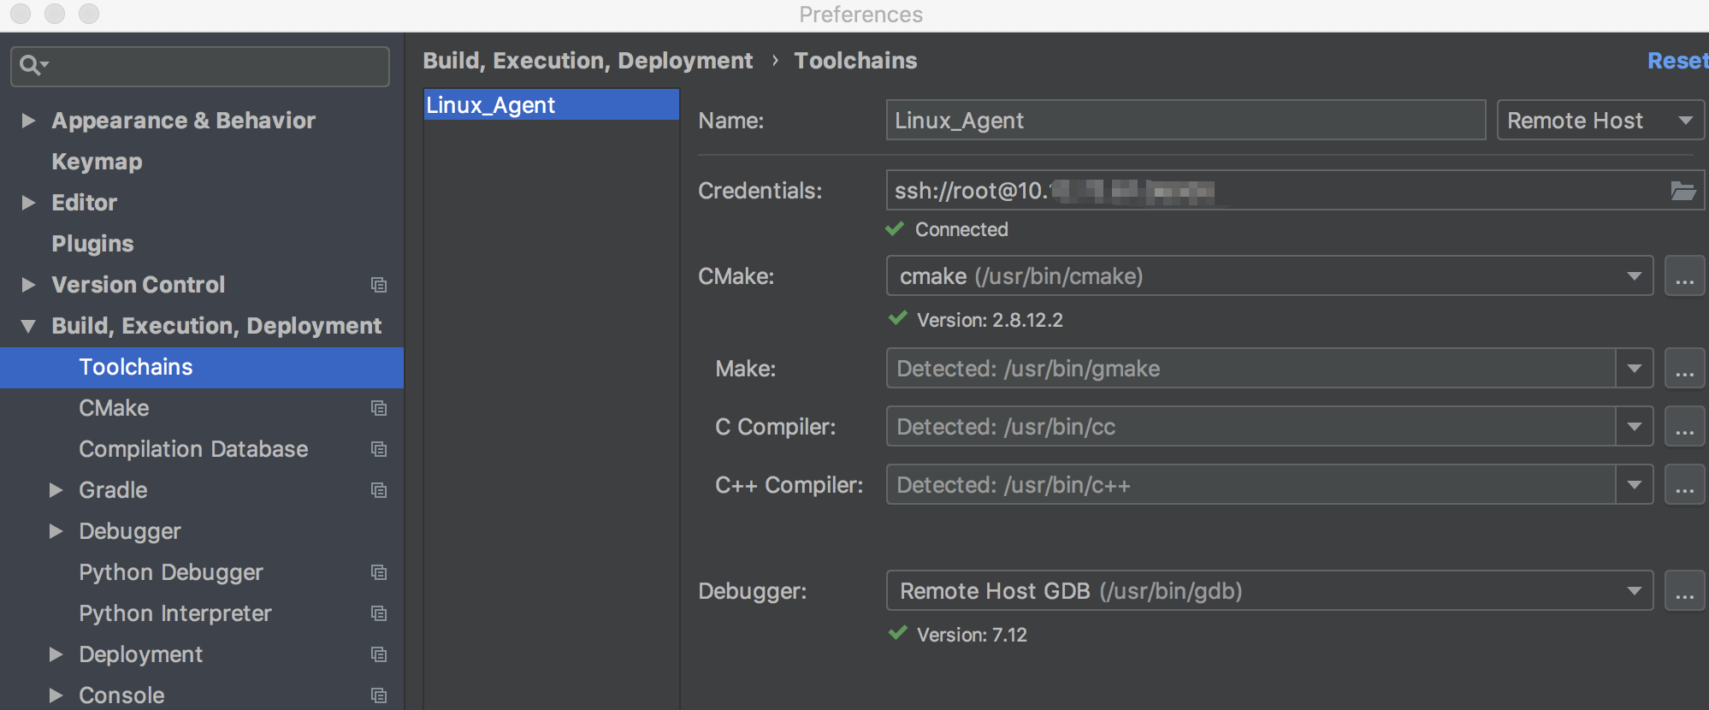This screenshot has width=1709, height=710.
Task: Open the Keymap settings page
Action: point(97,162)
